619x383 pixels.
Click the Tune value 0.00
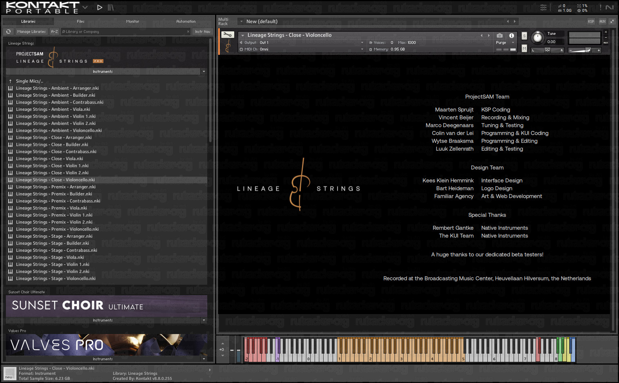click(x=551, y=42)
